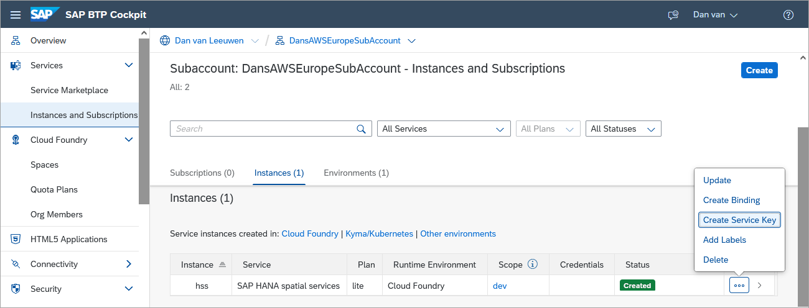Open hss row details arrow
Screen dimensions: 809x308
tap(759, 285)
